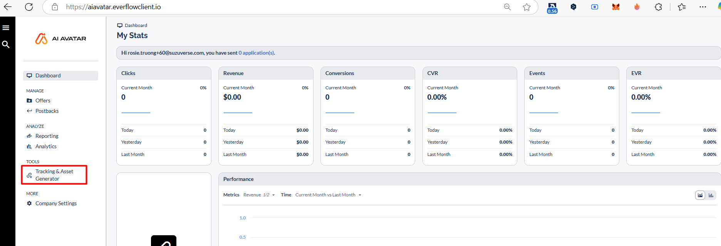Switch Performance view to bar chart

711,195
